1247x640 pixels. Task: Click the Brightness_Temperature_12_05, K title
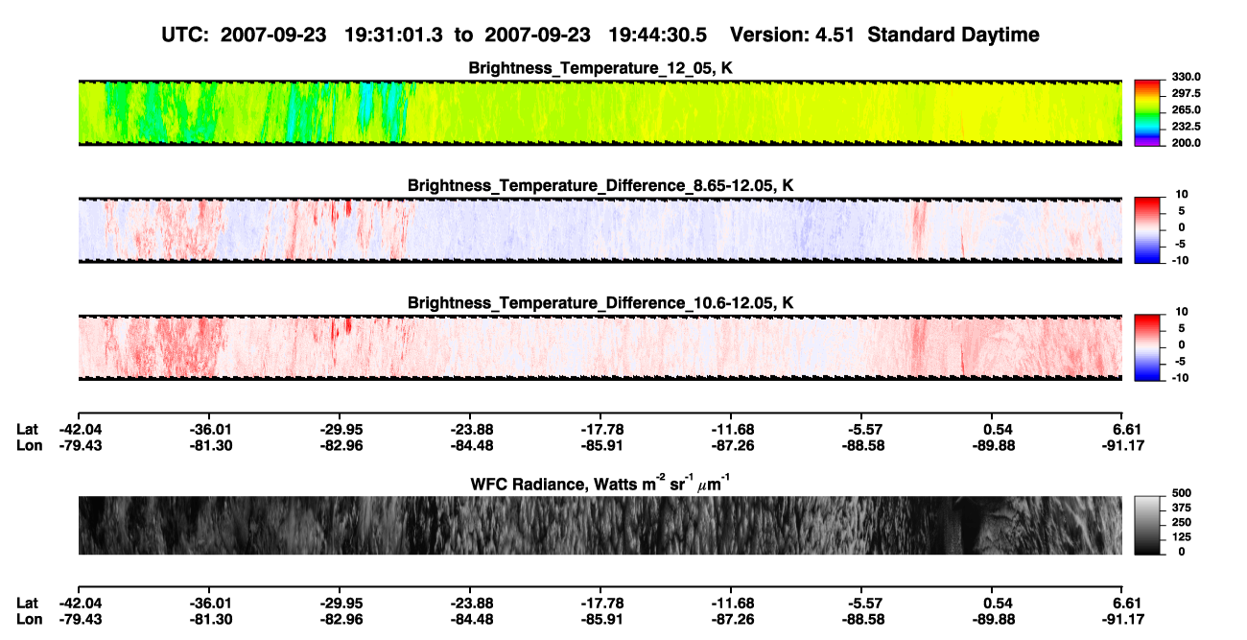point(600,68)
